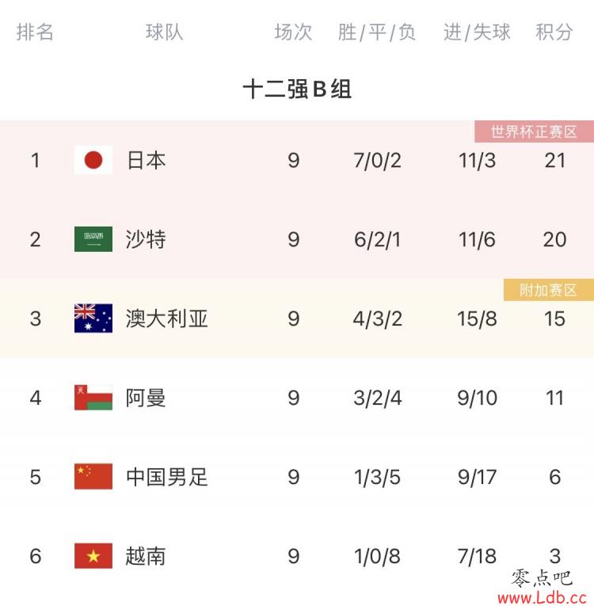
Task: Click the 胜/平/负 column header
Action: click(x=377, y=32)
